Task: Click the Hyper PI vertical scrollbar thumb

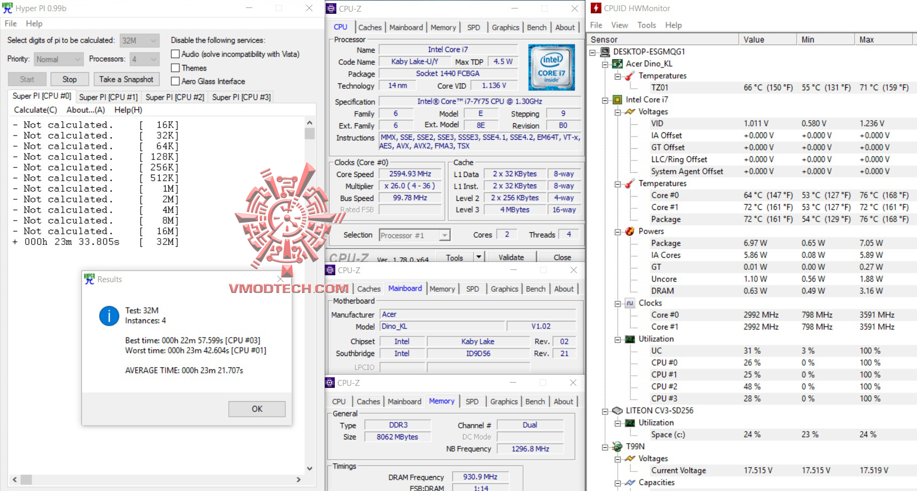Action: tap(309, 133)
